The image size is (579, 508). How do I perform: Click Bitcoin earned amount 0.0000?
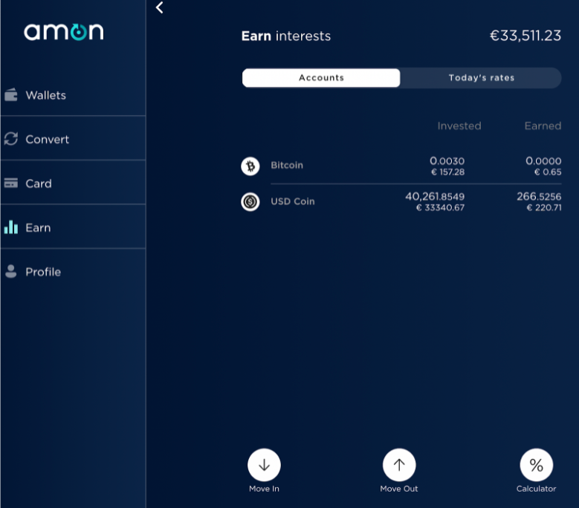(543, 161)
